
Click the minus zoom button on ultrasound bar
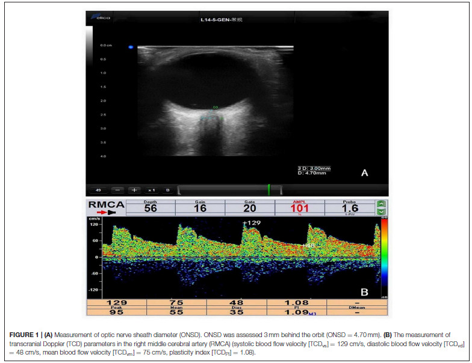pos(118,190)
